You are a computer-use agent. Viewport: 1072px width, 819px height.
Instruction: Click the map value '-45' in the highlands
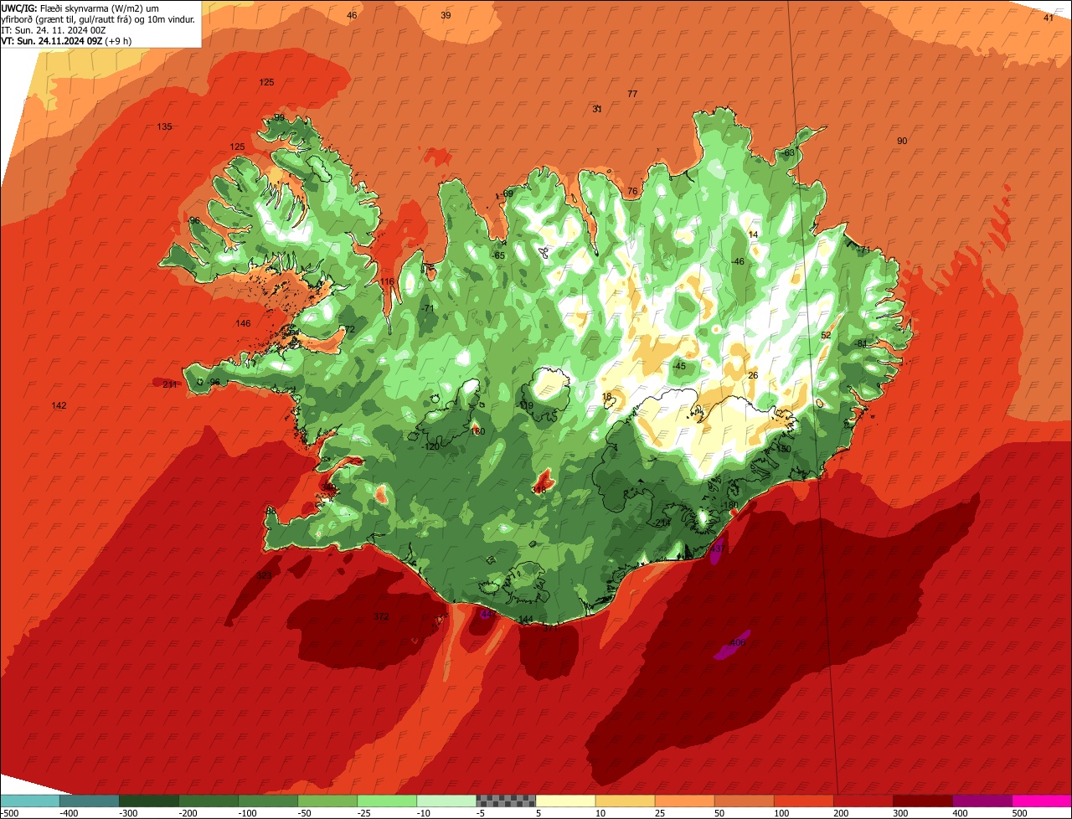(678, 366)
